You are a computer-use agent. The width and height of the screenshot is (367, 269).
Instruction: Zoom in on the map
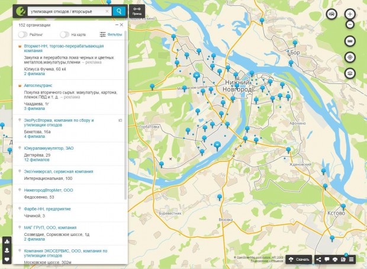(x=350, y=14)
